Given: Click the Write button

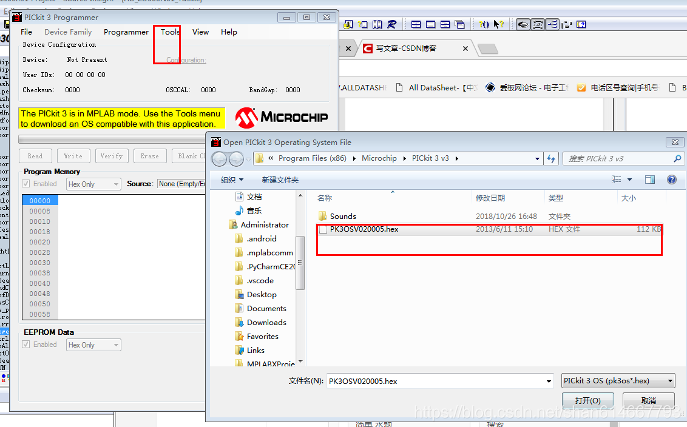Looking at the screenshot, I should pos(73,156).
